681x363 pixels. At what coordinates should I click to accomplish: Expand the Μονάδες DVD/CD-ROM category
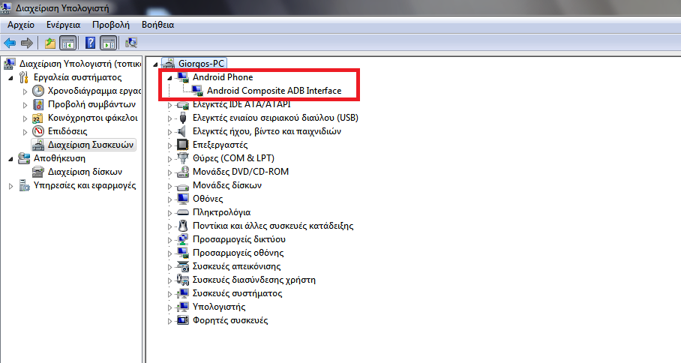169,172
